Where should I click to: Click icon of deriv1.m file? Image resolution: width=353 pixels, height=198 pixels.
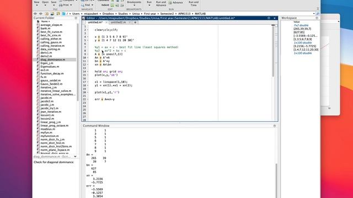(38, 53)
